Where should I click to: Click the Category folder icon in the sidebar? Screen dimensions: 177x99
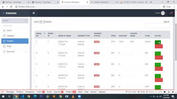(4, 36)
